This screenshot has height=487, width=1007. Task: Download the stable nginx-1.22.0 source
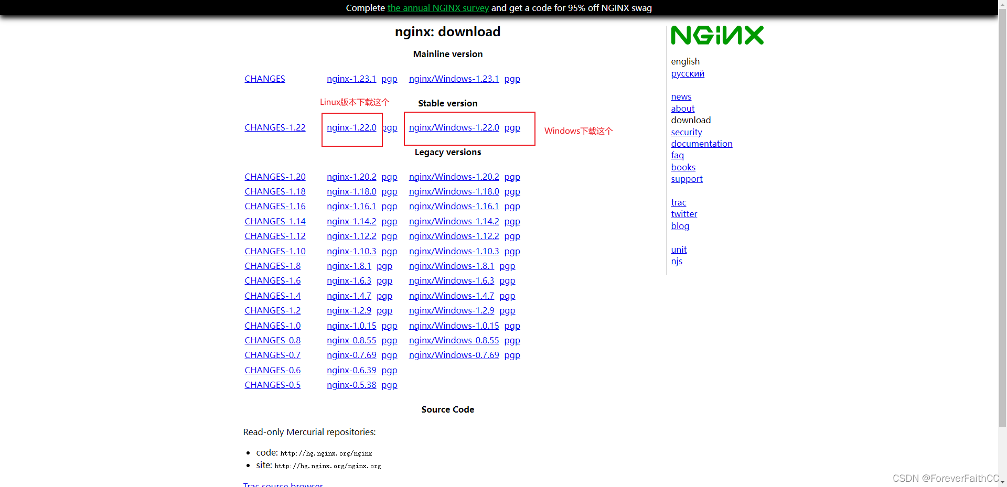351,127
